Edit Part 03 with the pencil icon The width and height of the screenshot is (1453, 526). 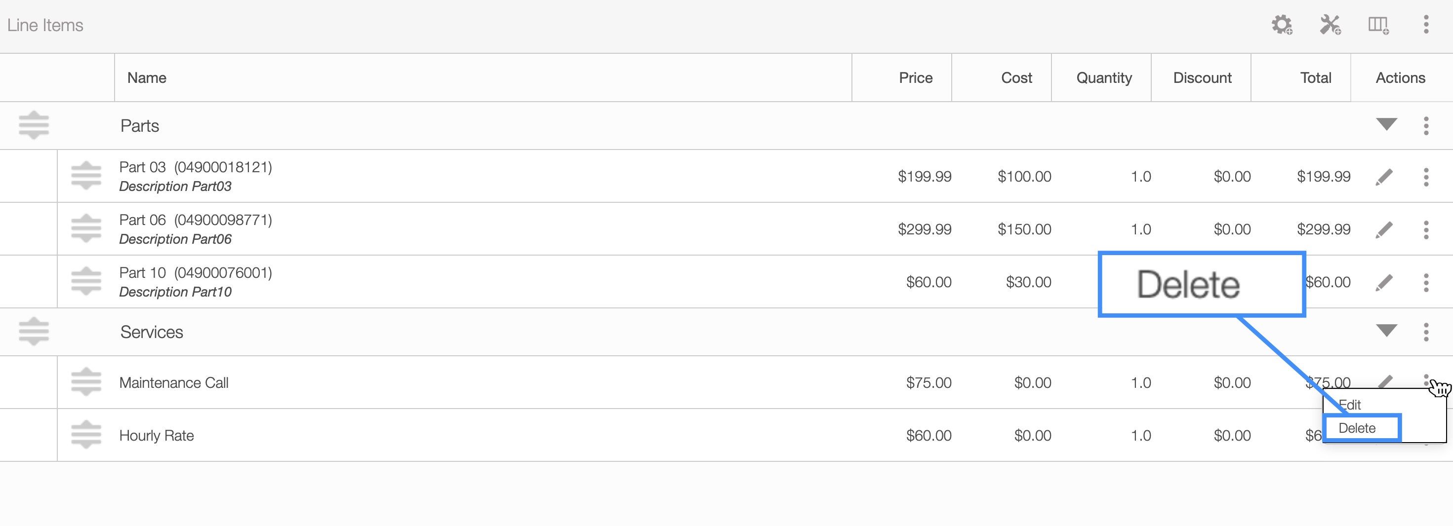(1384, 177)
